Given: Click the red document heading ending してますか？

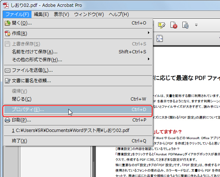Looking at the screenshot, I should [x=167, y=132].
